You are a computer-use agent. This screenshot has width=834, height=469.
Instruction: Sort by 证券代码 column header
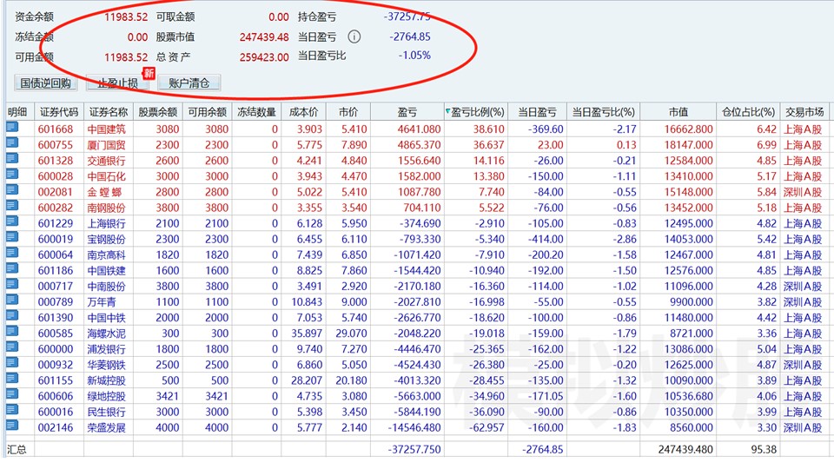pyautogui.click(x=59, y=112)
